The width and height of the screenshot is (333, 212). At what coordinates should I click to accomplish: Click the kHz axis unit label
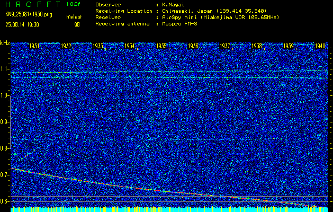pos(5,43)
